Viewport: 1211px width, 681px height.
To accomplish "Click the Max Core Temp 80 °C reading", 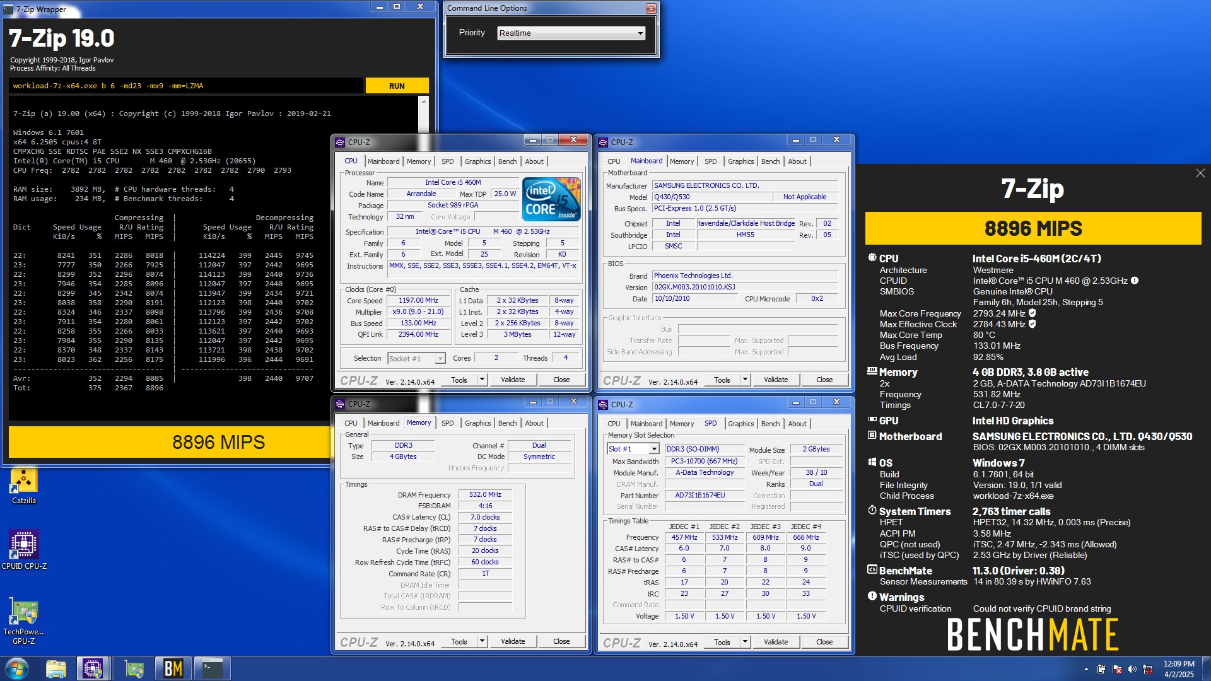I will tap(984, 335).
